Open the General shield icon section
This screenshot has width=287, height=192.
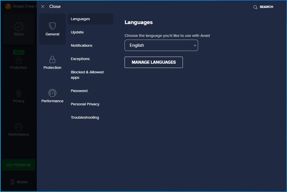click(52, 26)
